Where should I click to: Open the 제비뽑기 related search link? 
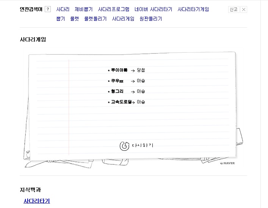point(83,9)
